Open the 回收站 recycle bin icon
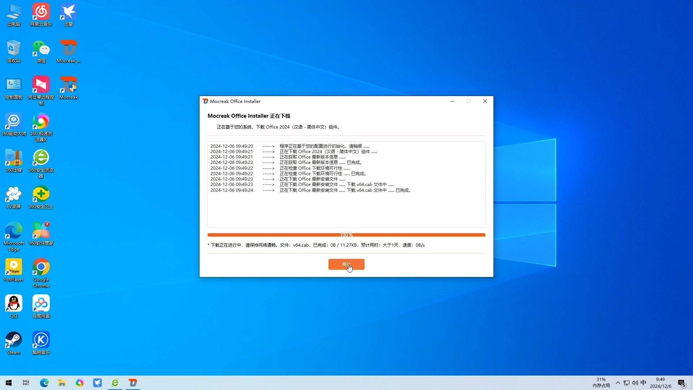This screenshot has height=390, width=693. [14, 52]
